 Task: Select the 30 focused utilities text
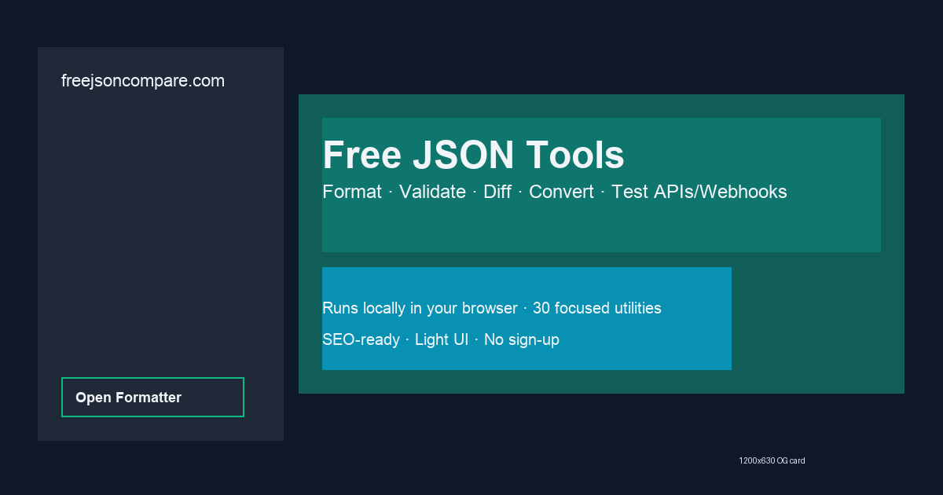597,308
